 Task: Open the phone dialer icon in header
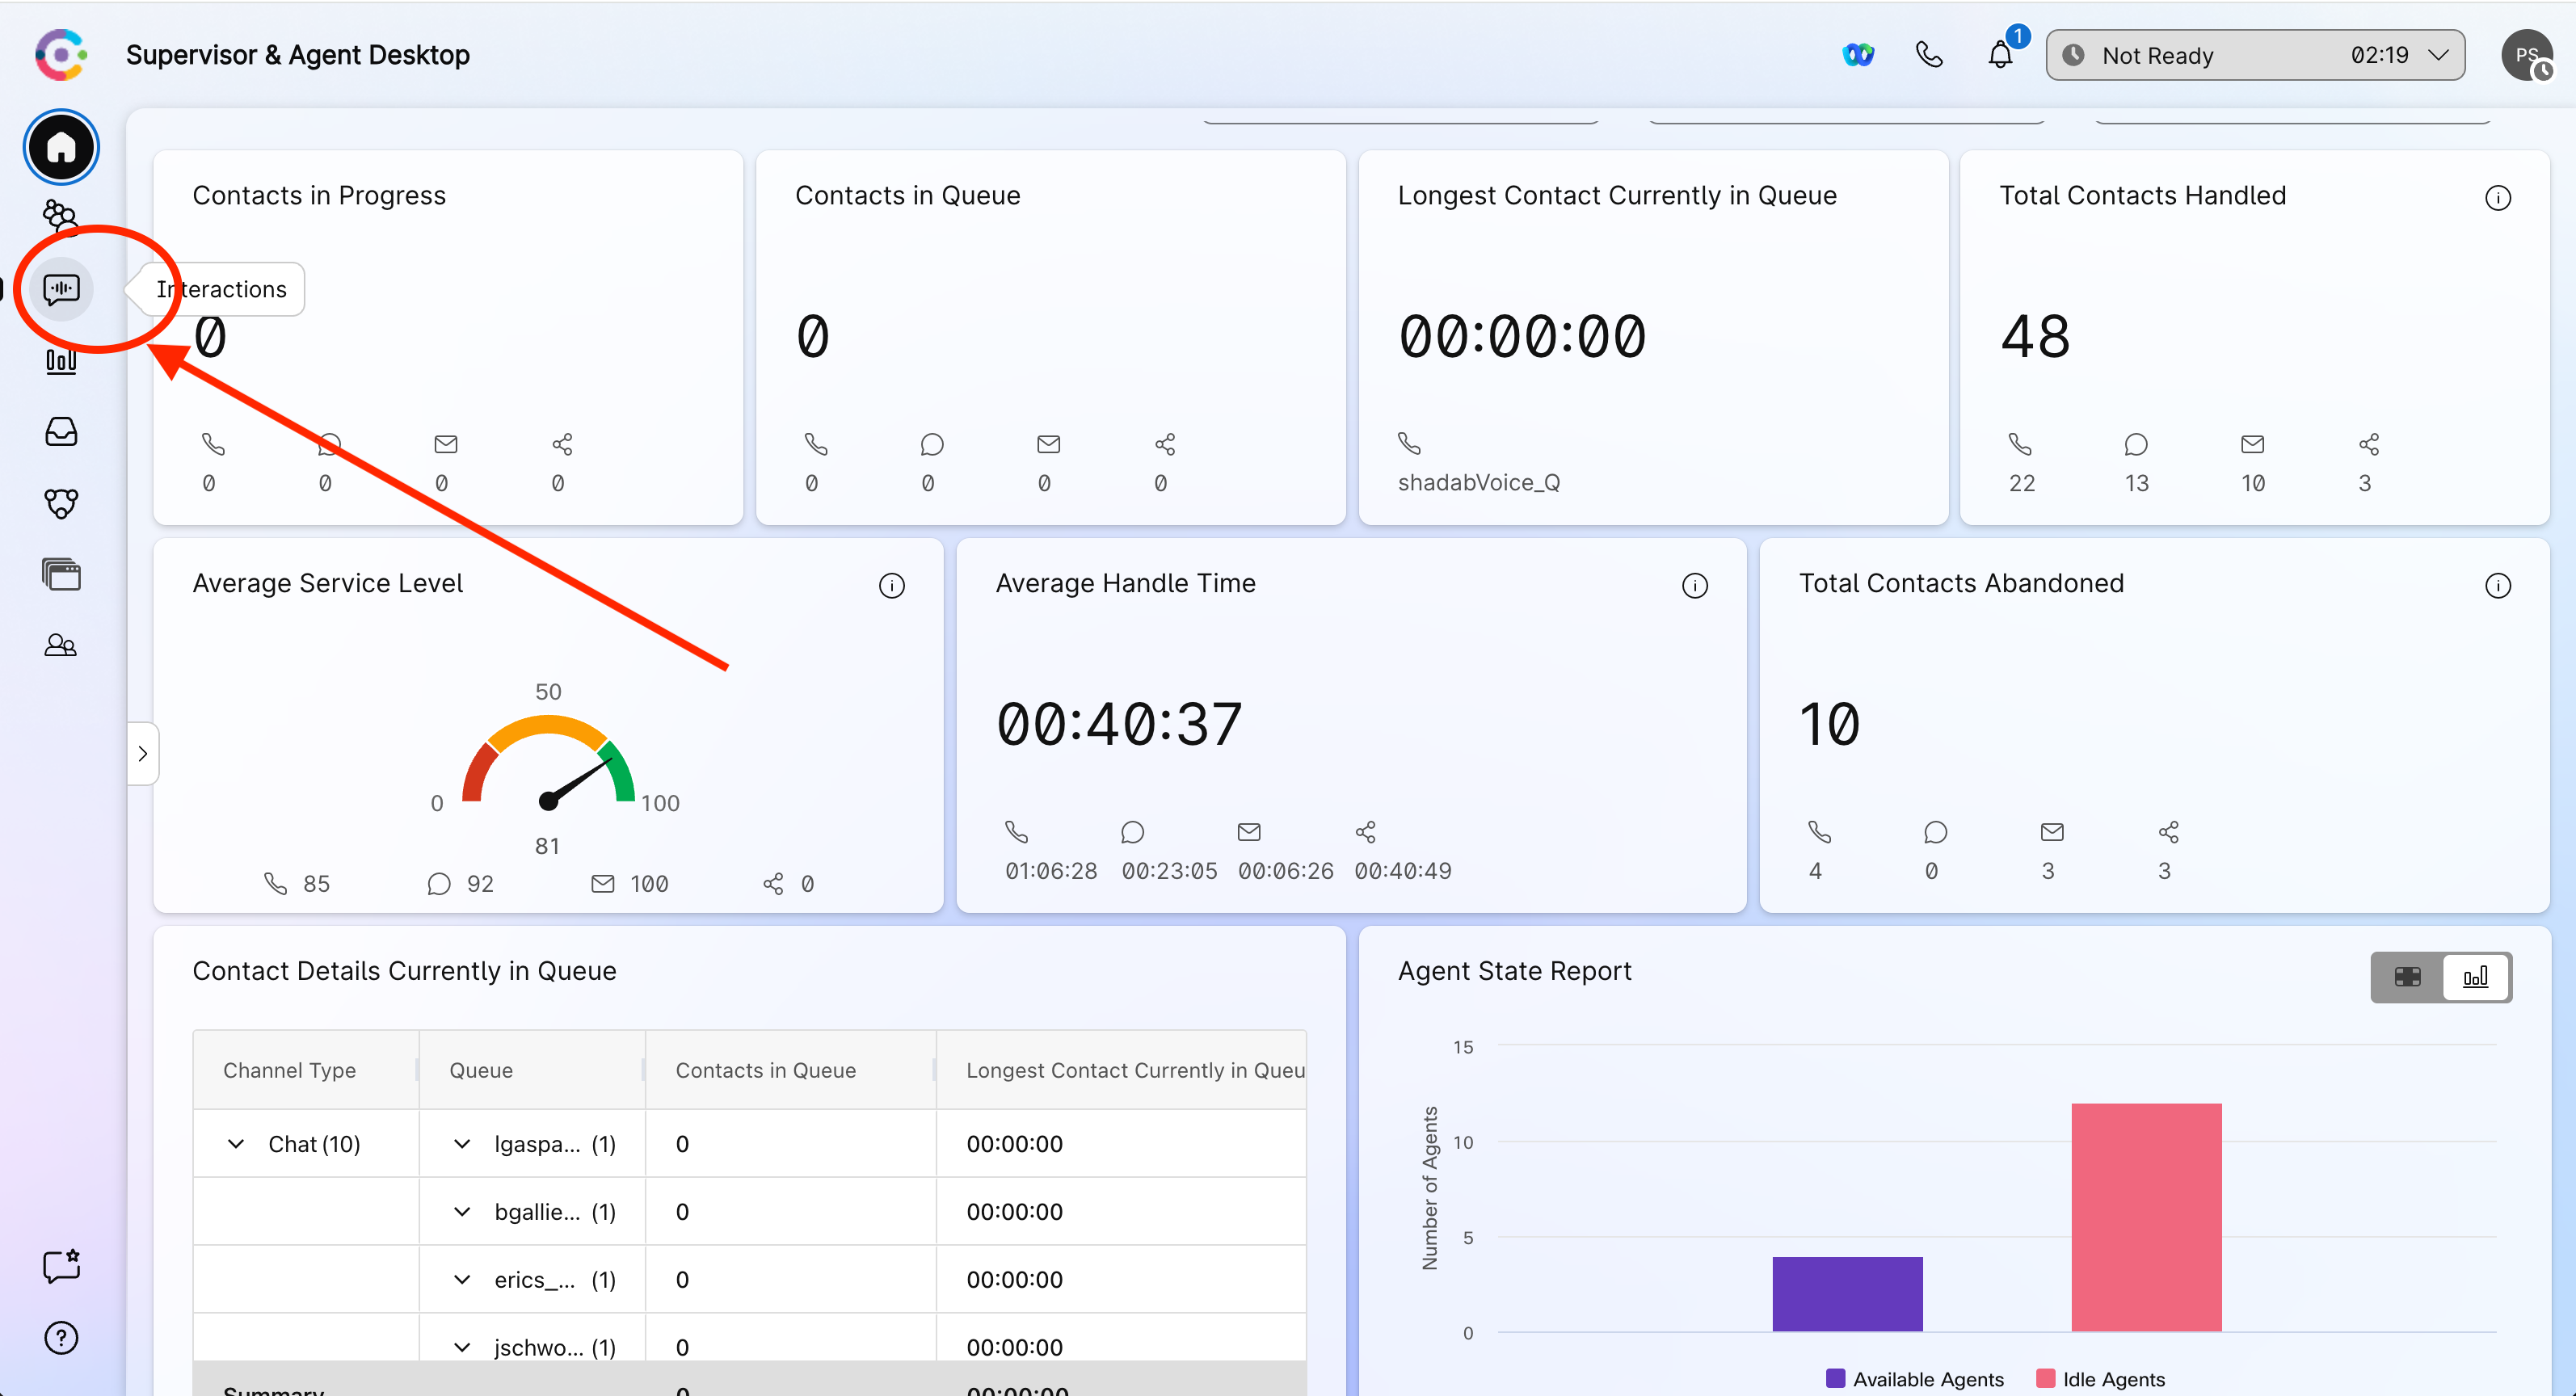(x=1929, y=55)
